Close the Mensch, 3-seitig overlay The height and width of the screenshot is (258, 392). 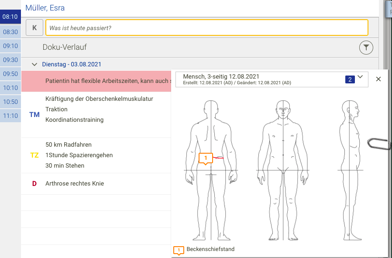pos(378,79)
